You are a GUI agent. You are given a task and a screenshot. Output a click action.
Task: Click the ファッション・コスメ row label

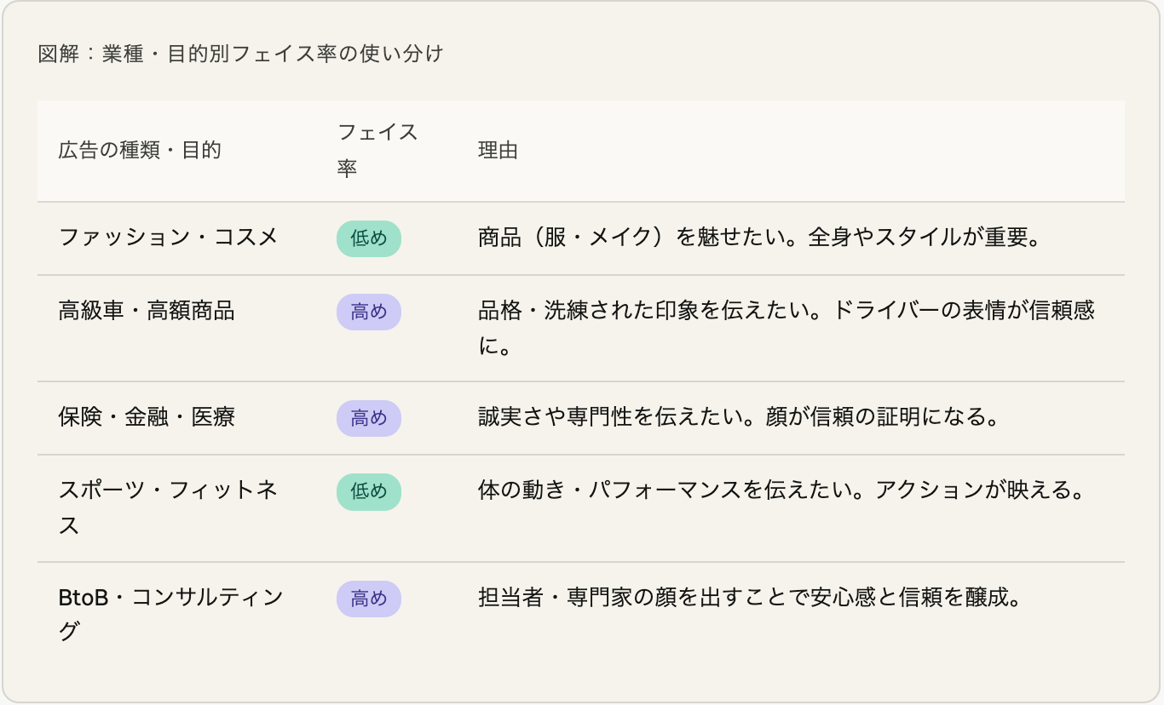click(169, 238)
